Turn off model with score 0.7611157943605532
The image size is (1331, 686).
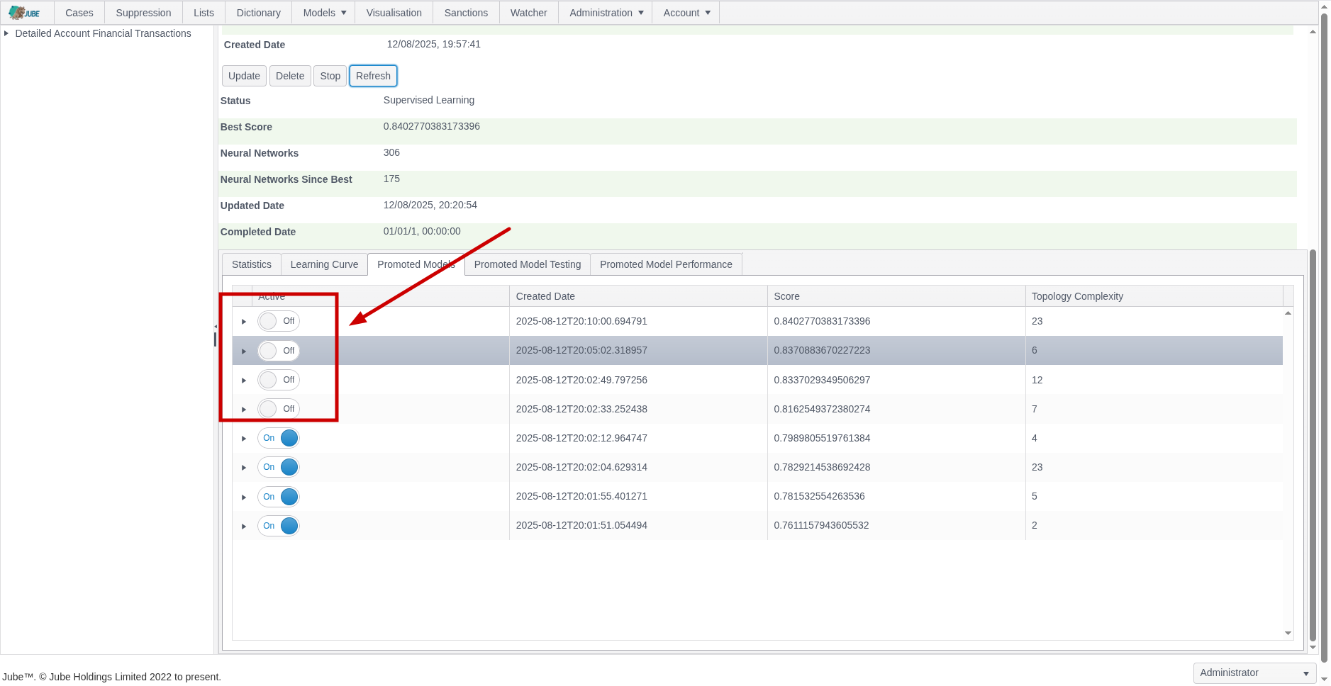[278, 526]
